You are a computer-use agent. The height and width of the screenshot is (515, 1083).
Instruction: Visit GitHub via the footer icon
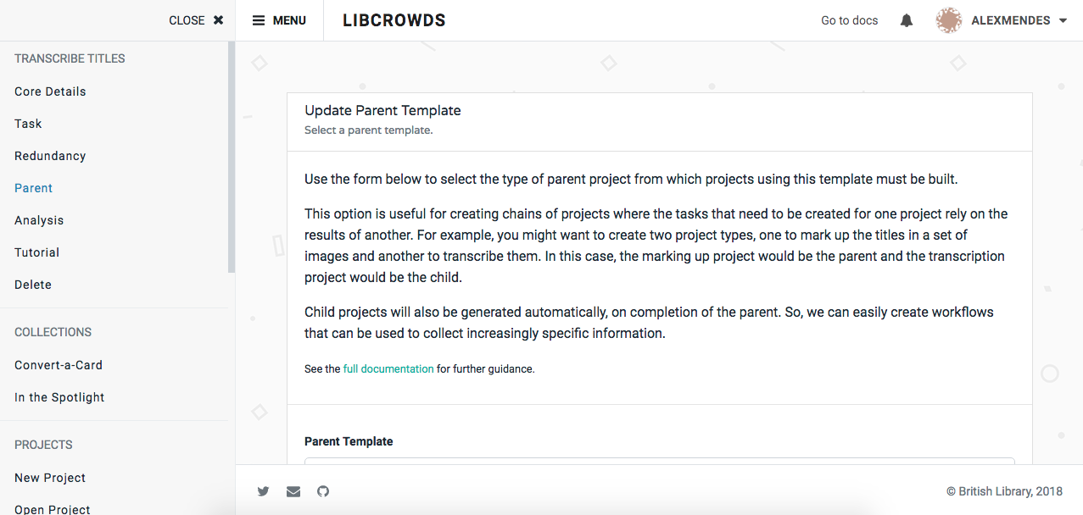[322, 491]
